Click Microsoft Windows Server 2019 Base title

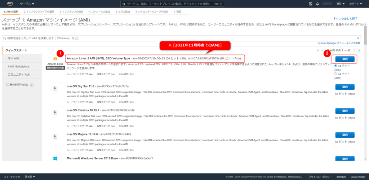[92, 158]
